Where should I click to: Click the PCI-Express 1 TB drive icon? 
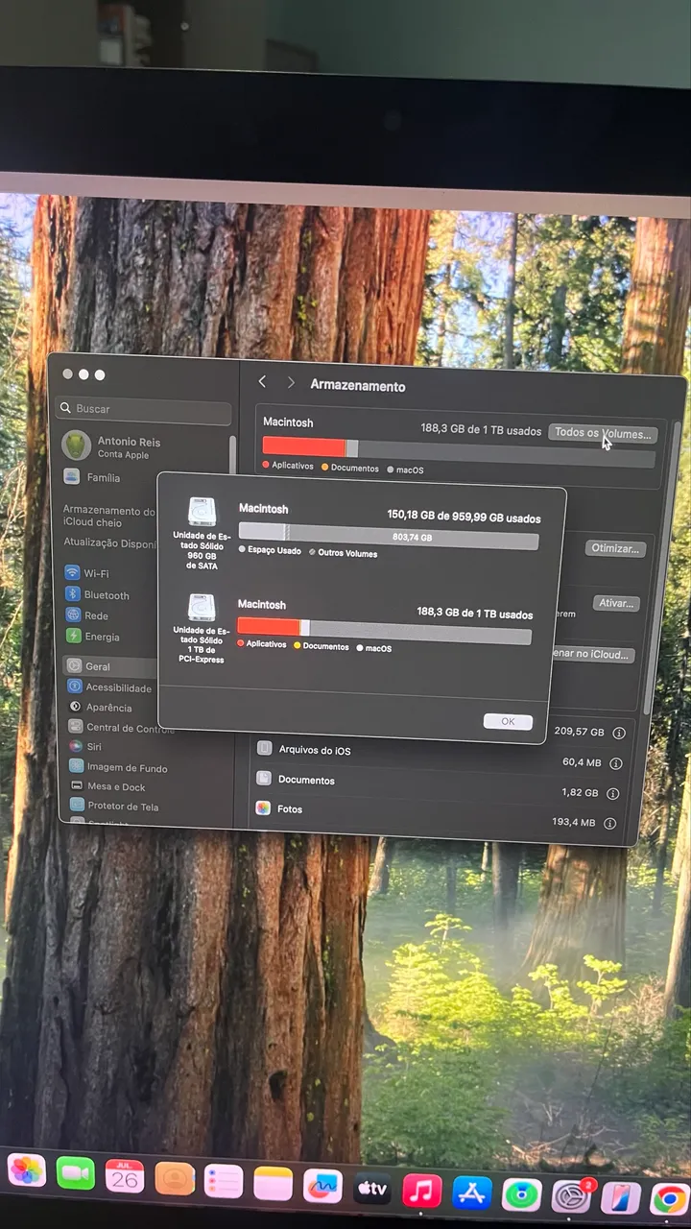click(x=202, y=609)
